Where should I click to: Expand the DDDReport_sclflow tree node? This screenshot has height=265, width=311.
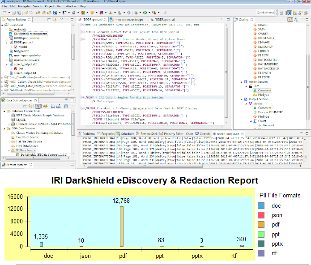[x=7, y=38]
